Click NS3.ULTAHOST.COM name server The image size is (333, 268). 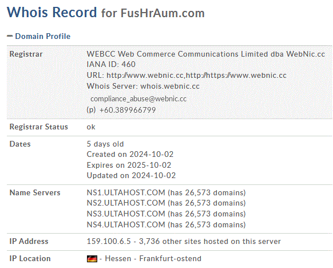point(126,214)
